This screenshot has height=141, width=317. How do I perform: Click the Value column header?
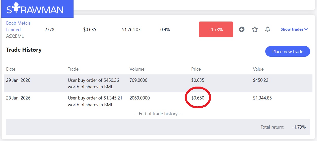pos(258,69)
